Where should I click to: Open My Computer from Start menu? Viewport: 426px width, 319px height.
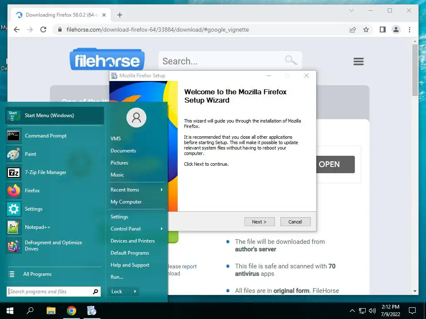click(x=126, y=202)
